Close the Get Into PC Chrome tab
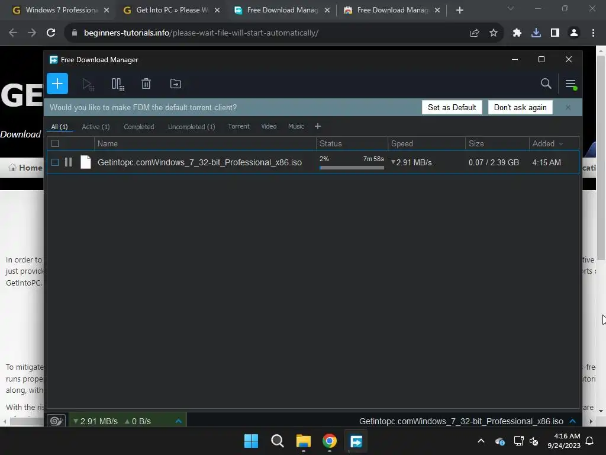The image size is (606, 455). pyautogui.click(x=217, y=10)
